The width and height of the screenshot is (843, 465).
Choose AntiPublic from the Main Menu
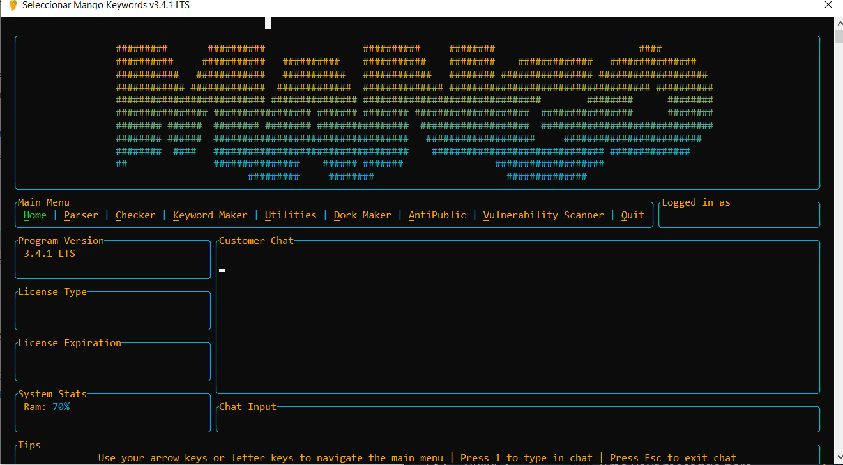pyautogui.click(x=437, y=215)
